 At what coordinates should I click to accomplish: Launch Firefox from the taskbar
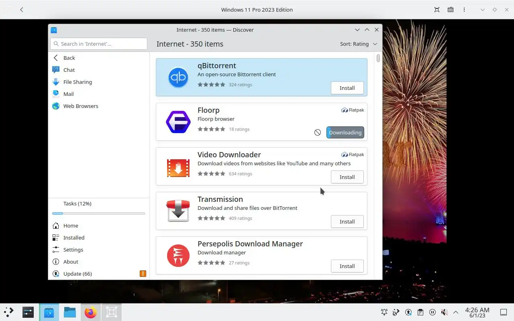point(91,312)
